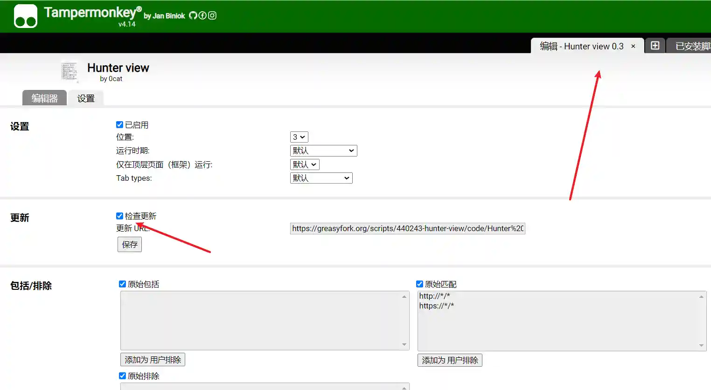
Task: Click the Hunter view script icon thumbnail
Action: point(69,71)
